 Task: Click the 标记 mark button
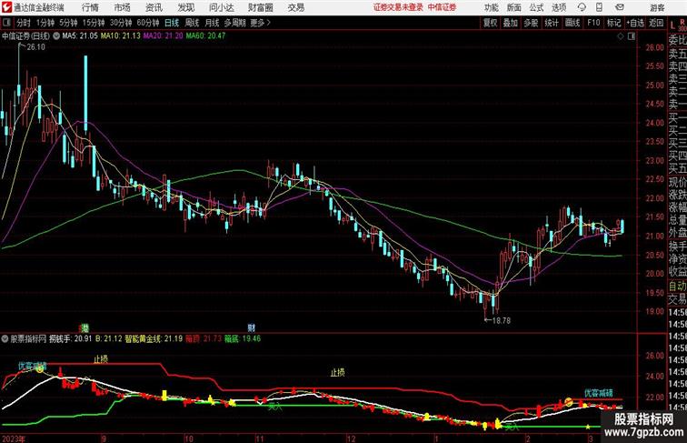tap(613, 23)
